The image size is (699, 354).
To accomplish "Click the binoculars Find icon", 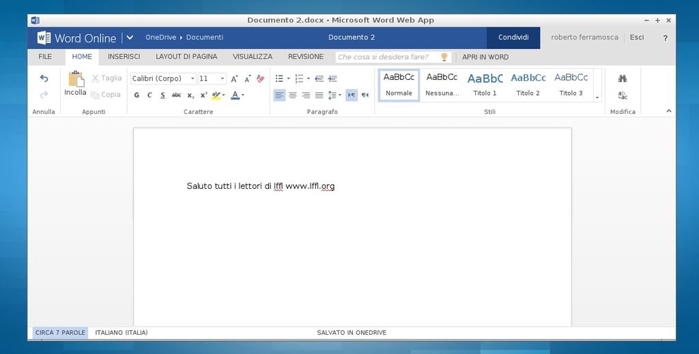I will (x=623, y=78).
